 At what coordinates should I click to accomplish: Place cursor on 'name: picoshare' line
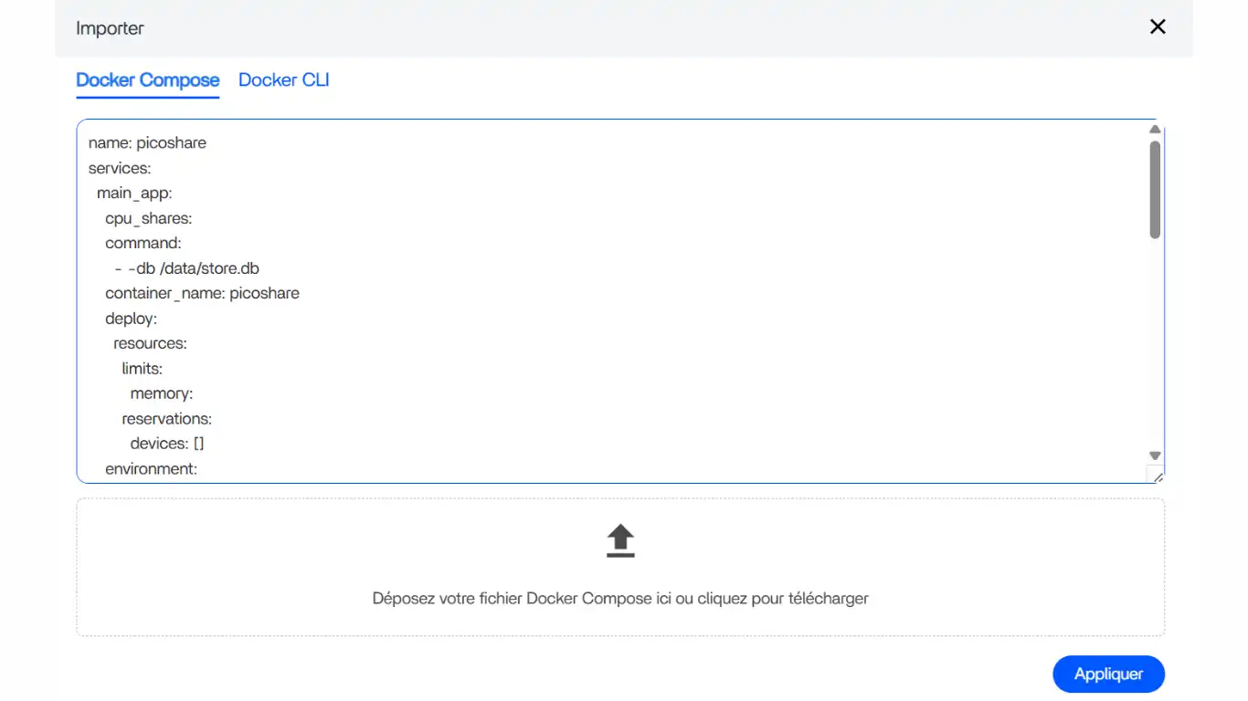[147, 142]
